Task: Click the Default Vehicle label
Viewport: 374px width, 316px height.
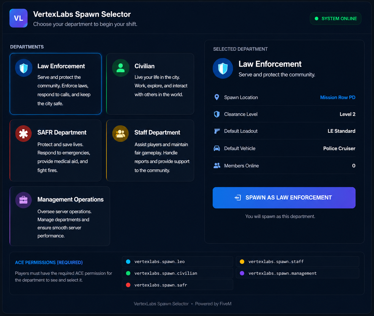Action: click(x=240, y=148)
